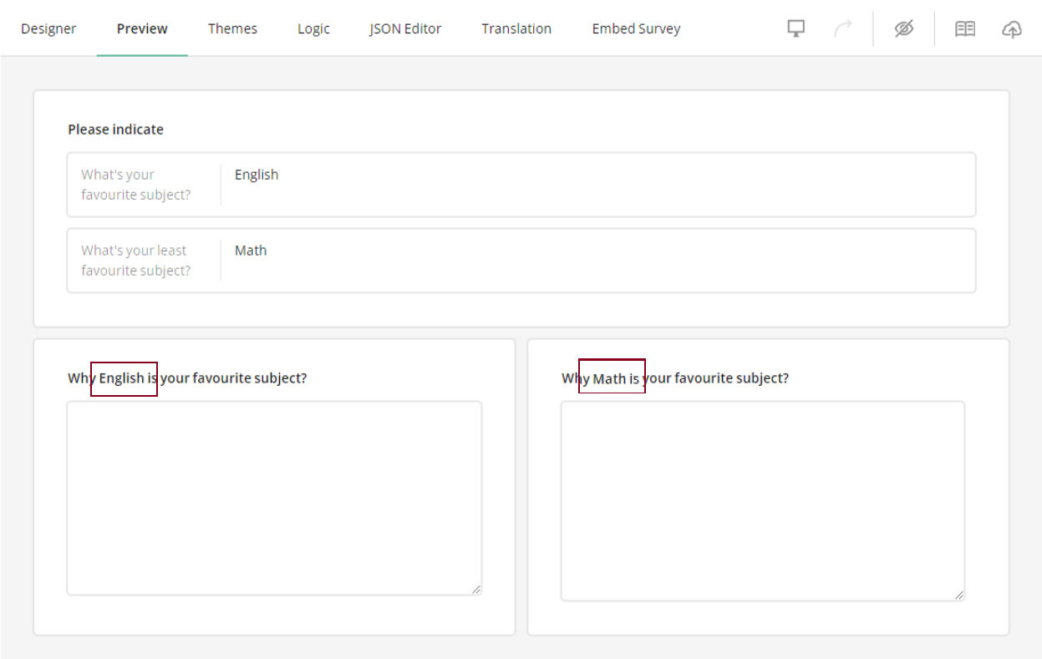Select the active Preview tab
The width and height of the screenshot is (1042, 659).
(141, 28)
